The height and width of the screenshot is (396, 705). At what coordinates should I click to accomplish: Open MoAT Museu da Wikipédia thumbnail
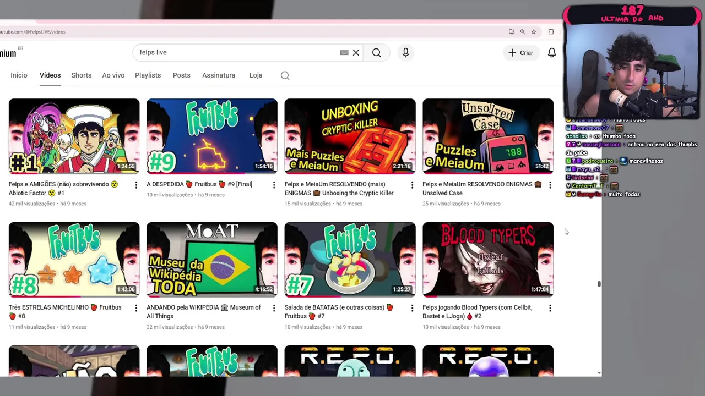[x=212, y=260]
